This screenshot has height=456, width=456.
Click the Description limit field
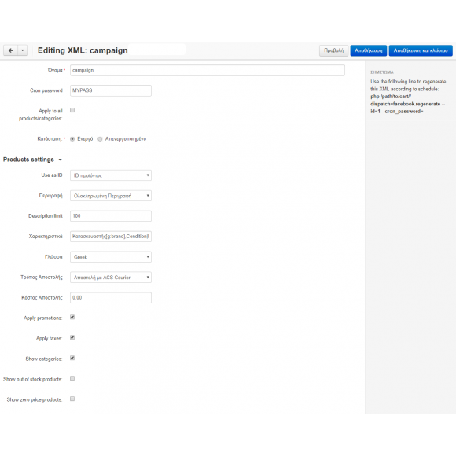(x=111, y=216)
